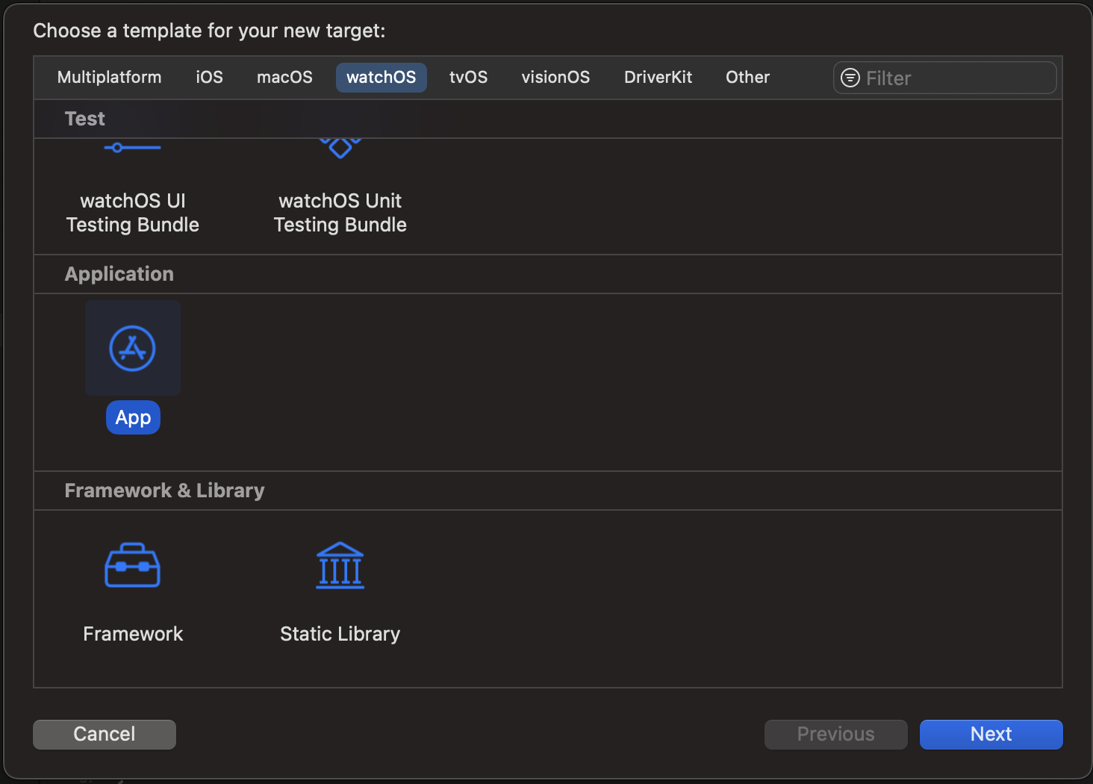
Task: Click the App template label
Action: click(133, 418)
